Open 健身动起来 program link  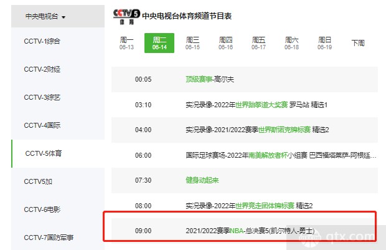[x=202, y=180]
